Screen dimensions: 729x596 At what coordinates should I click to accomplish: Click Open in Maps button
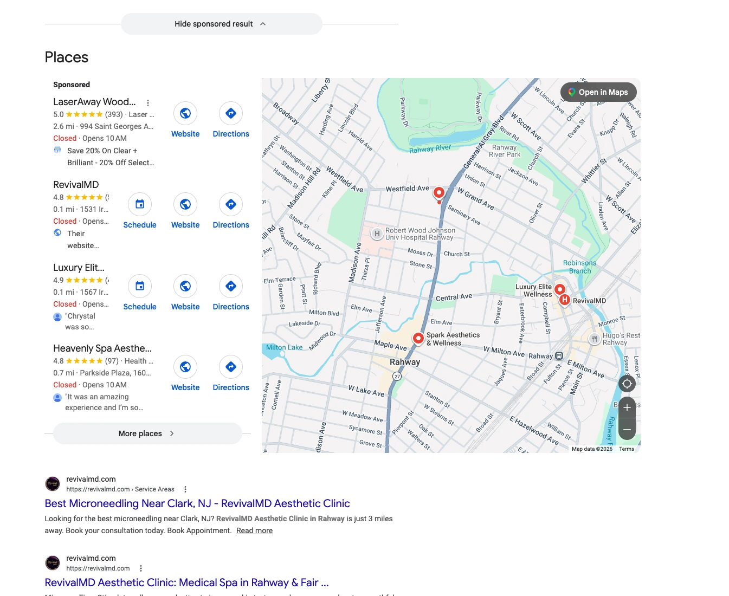coord(598,92)
